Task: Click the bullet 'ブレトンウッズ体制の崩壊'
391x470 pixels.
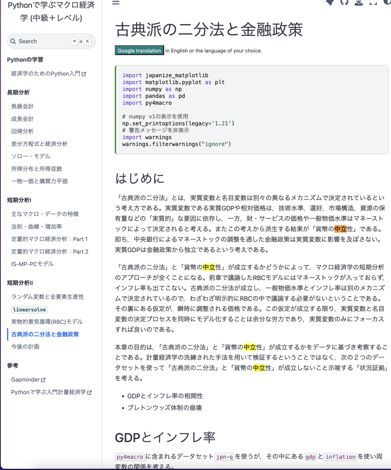Action: tap(164, 408)
